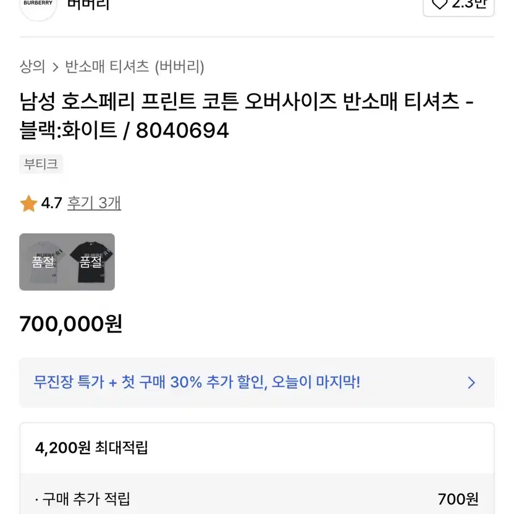
Task: Tap the heart wishlist icon
Action: click(x=439, y=4)
